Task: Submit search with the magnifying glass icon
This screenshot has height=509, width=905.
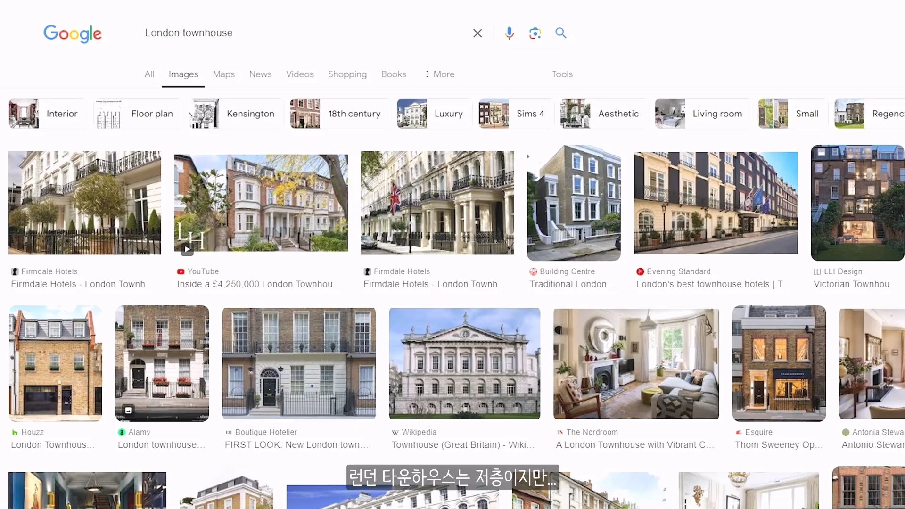Action: (560, 33)
